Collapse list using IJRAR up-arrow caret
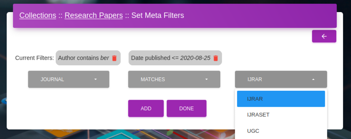This screenshot has width=351, height=139. [x=313, y=79]
